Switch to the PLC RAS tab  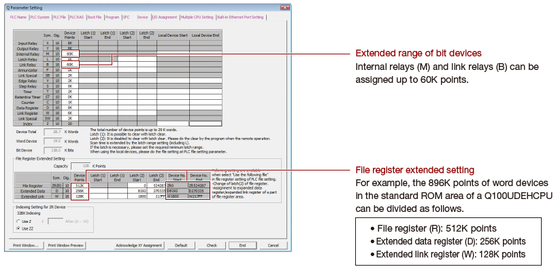click(77, 18)
